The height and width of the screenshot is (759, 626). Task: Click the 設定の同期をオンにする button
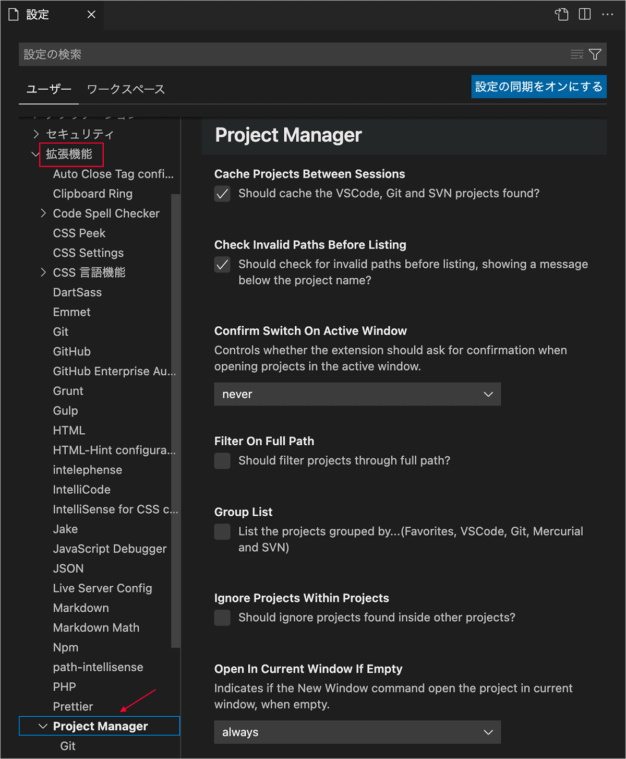(x=538, y=87)
